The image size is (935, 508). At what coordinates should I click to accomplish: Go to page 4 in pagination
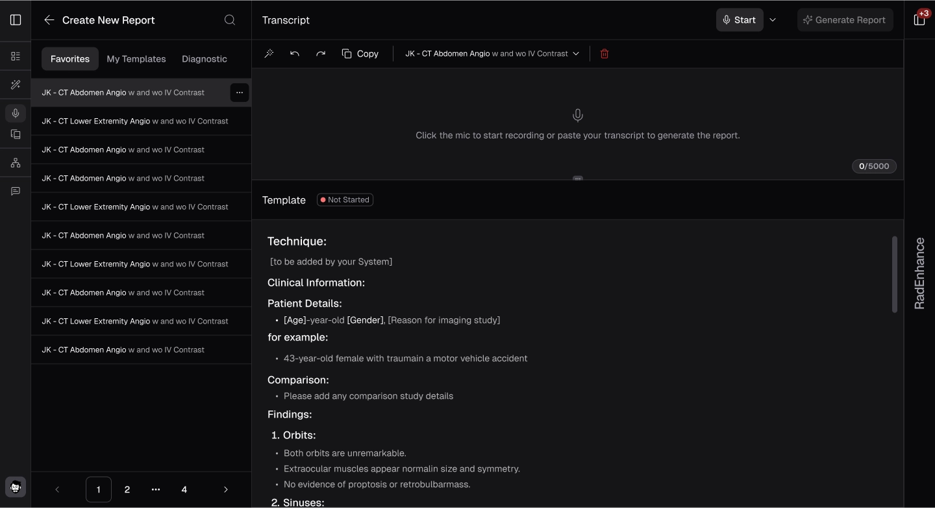[x=184, y=490]
